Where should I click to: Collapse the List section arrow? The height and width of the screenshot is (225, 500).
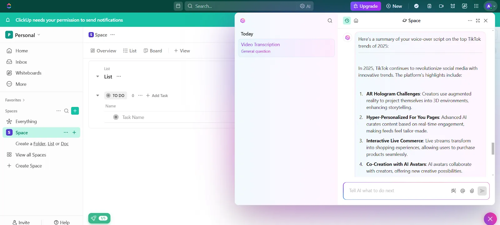tap(97, 77)
